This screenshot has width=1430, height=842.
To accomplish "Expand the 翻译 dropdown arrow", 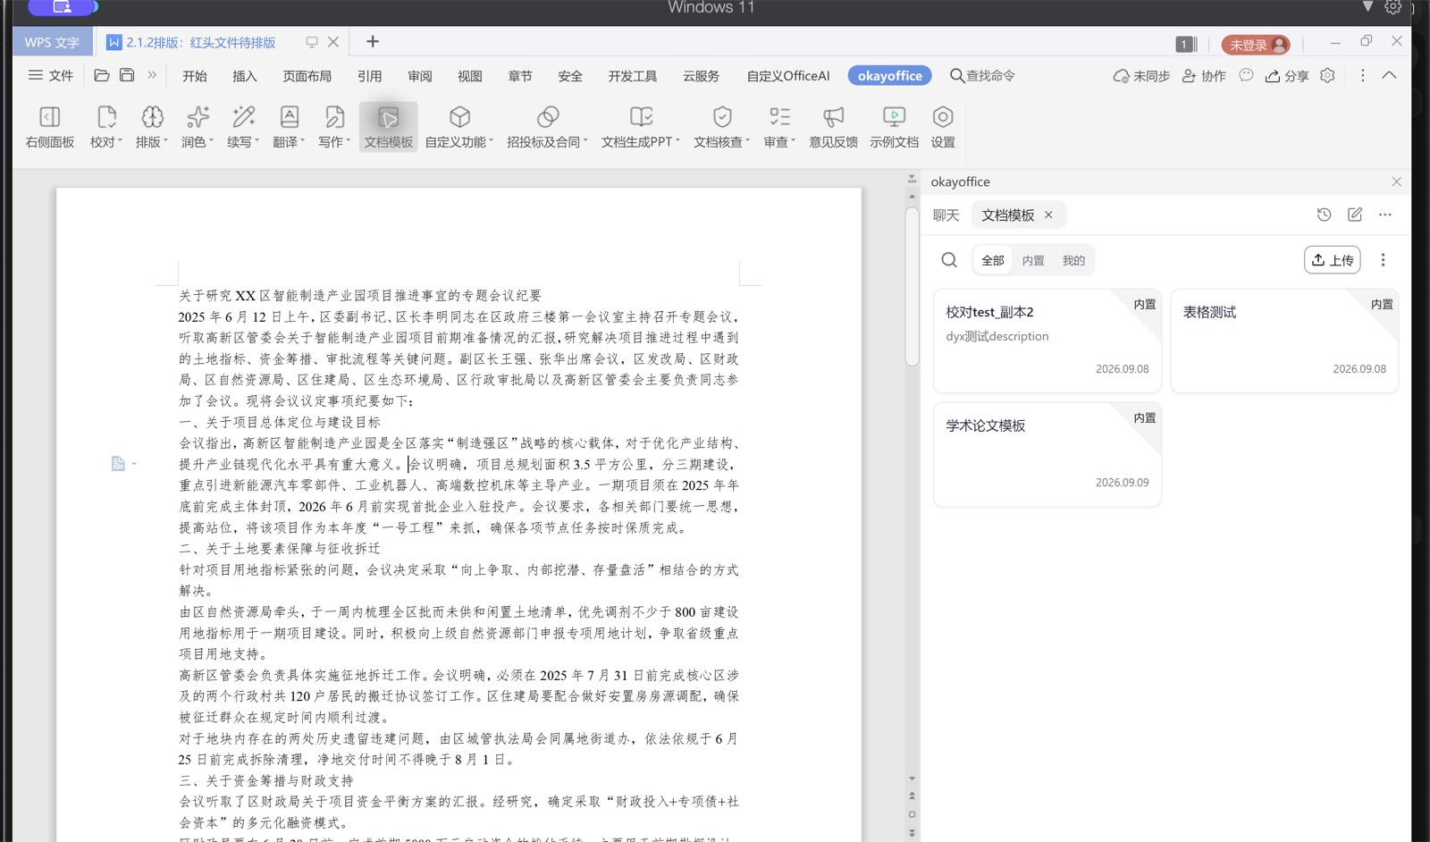I will click(302, 141).
